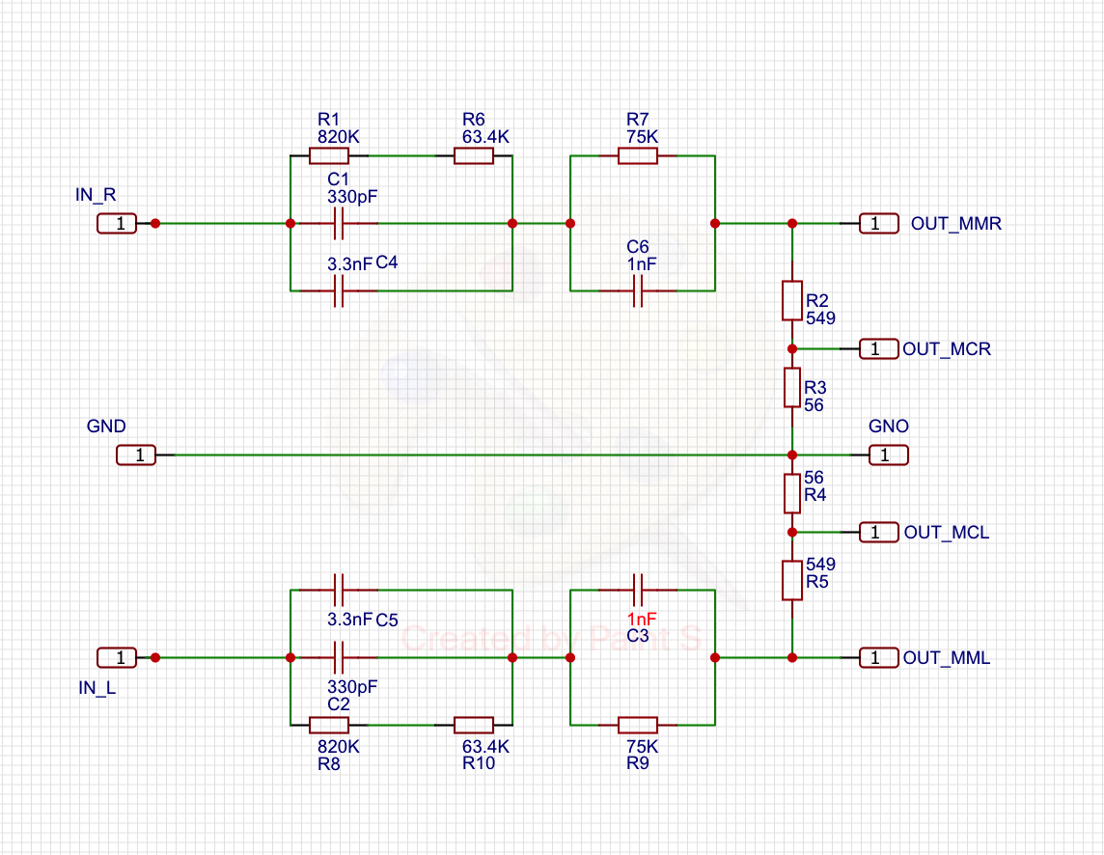Click the C5 3.3nF capacitor symbol
The height and width of the screenshot is (855, 1104).
pyautogui.click(x=338, y=590)
